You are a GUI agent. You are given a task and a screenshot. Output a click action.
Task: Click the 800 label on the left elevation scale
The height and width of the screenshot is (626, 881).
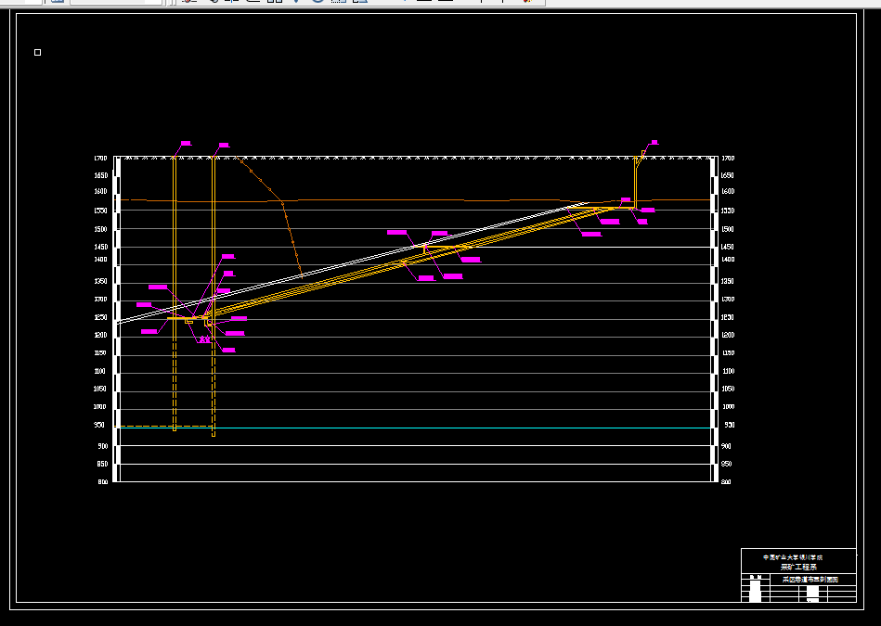[102, 481]
